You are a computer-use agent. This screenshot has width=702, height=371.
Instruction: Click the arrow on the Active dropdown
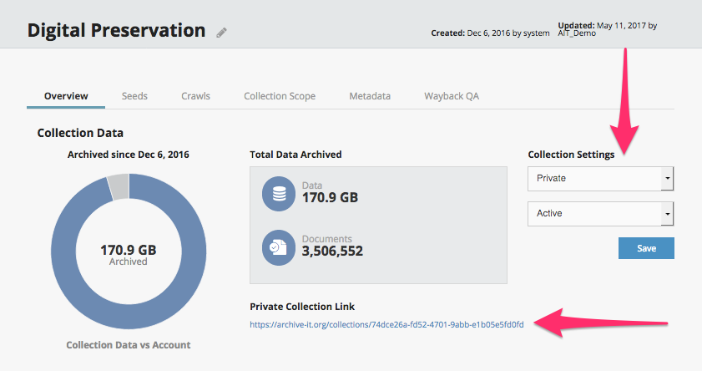[x=666, y=213]
